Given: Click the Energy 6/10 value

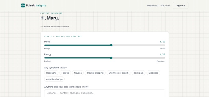Looking at the screenshot, I should (163, 54).
